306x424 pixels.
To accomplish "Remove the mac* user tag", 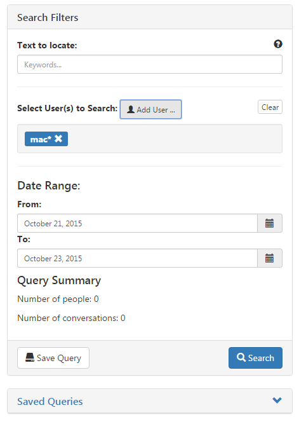I will [58, 139].
